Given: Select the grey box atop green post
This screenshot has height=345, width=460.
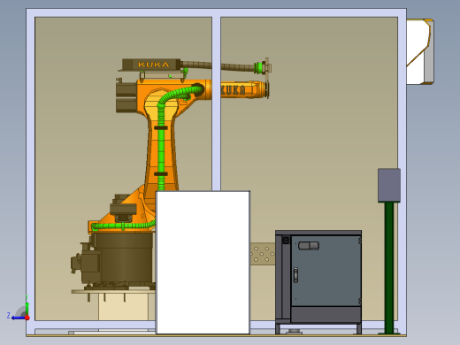Looking at the screenshot, I should pyautogui.click(x=389, y=186).
